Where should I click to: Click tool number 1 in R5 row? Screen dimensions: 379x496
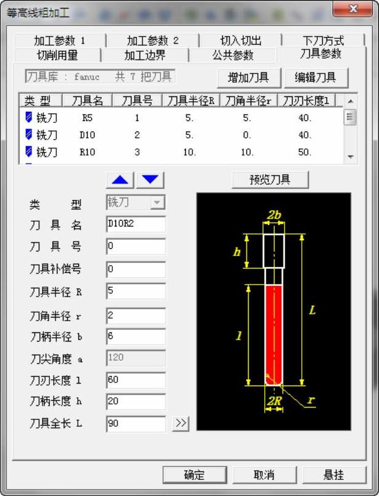137,118
